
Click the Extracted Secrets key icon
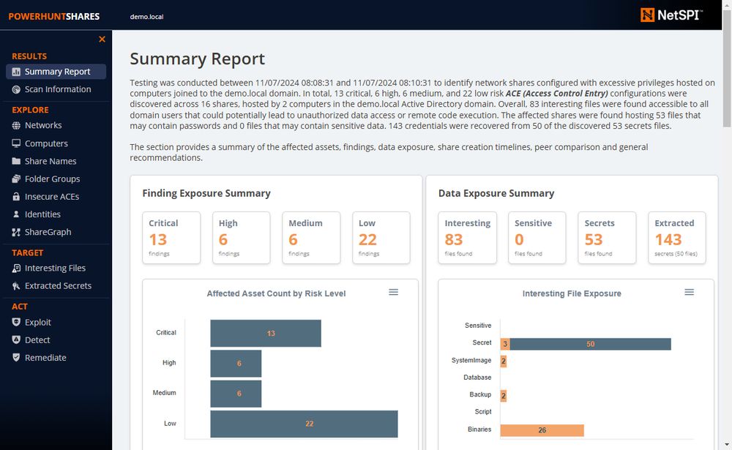click(x=16, y=286)
